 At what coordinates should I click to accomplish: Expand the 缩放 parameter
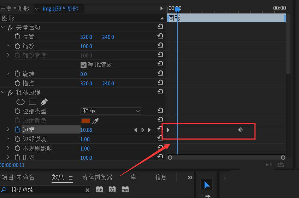tap(8, 45)
